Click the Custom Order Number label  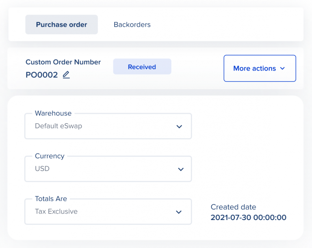63,62
